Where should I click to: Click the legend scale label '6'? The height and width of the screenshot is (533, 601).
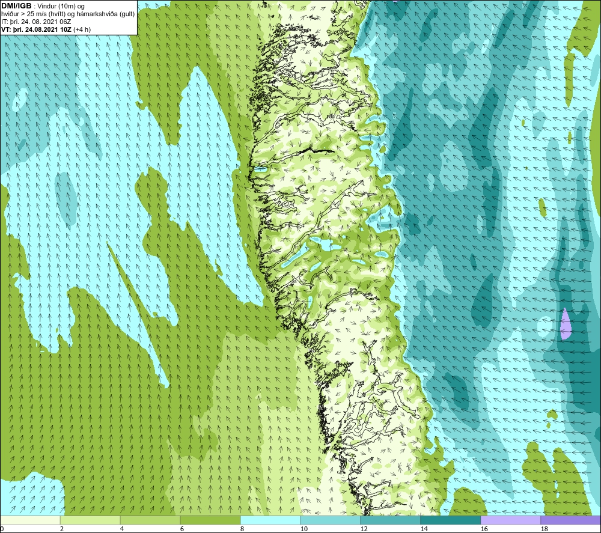(182, 529)
